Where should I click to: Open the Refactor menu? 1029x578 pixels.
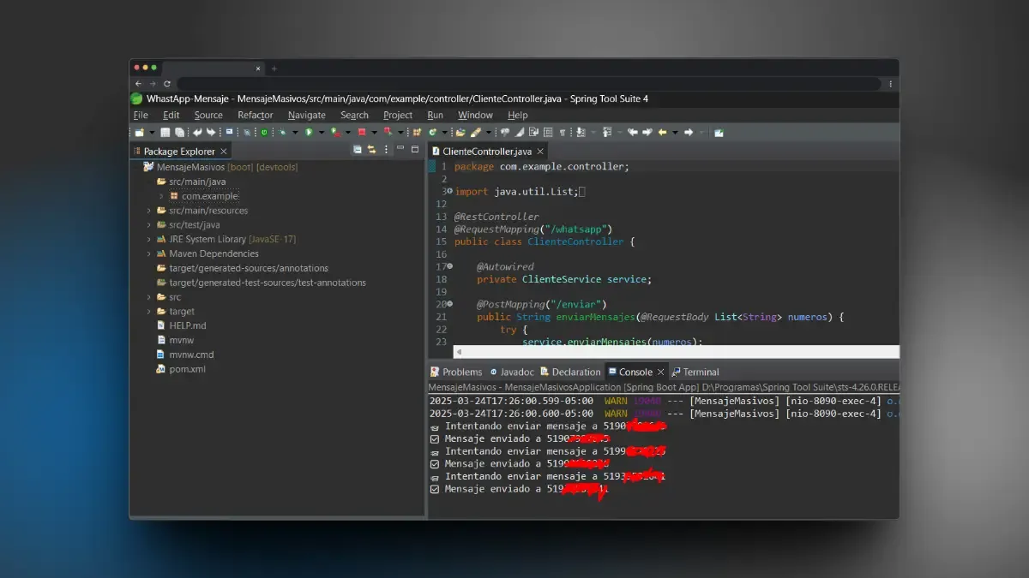256,115
